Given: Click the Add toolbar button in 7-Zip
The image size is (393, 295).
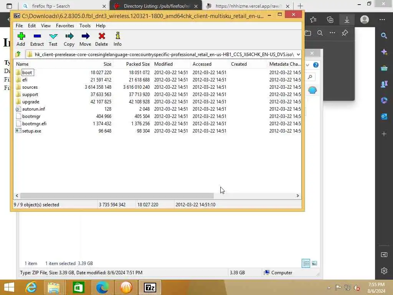Looking at the screenshot, I should point(21,40).
